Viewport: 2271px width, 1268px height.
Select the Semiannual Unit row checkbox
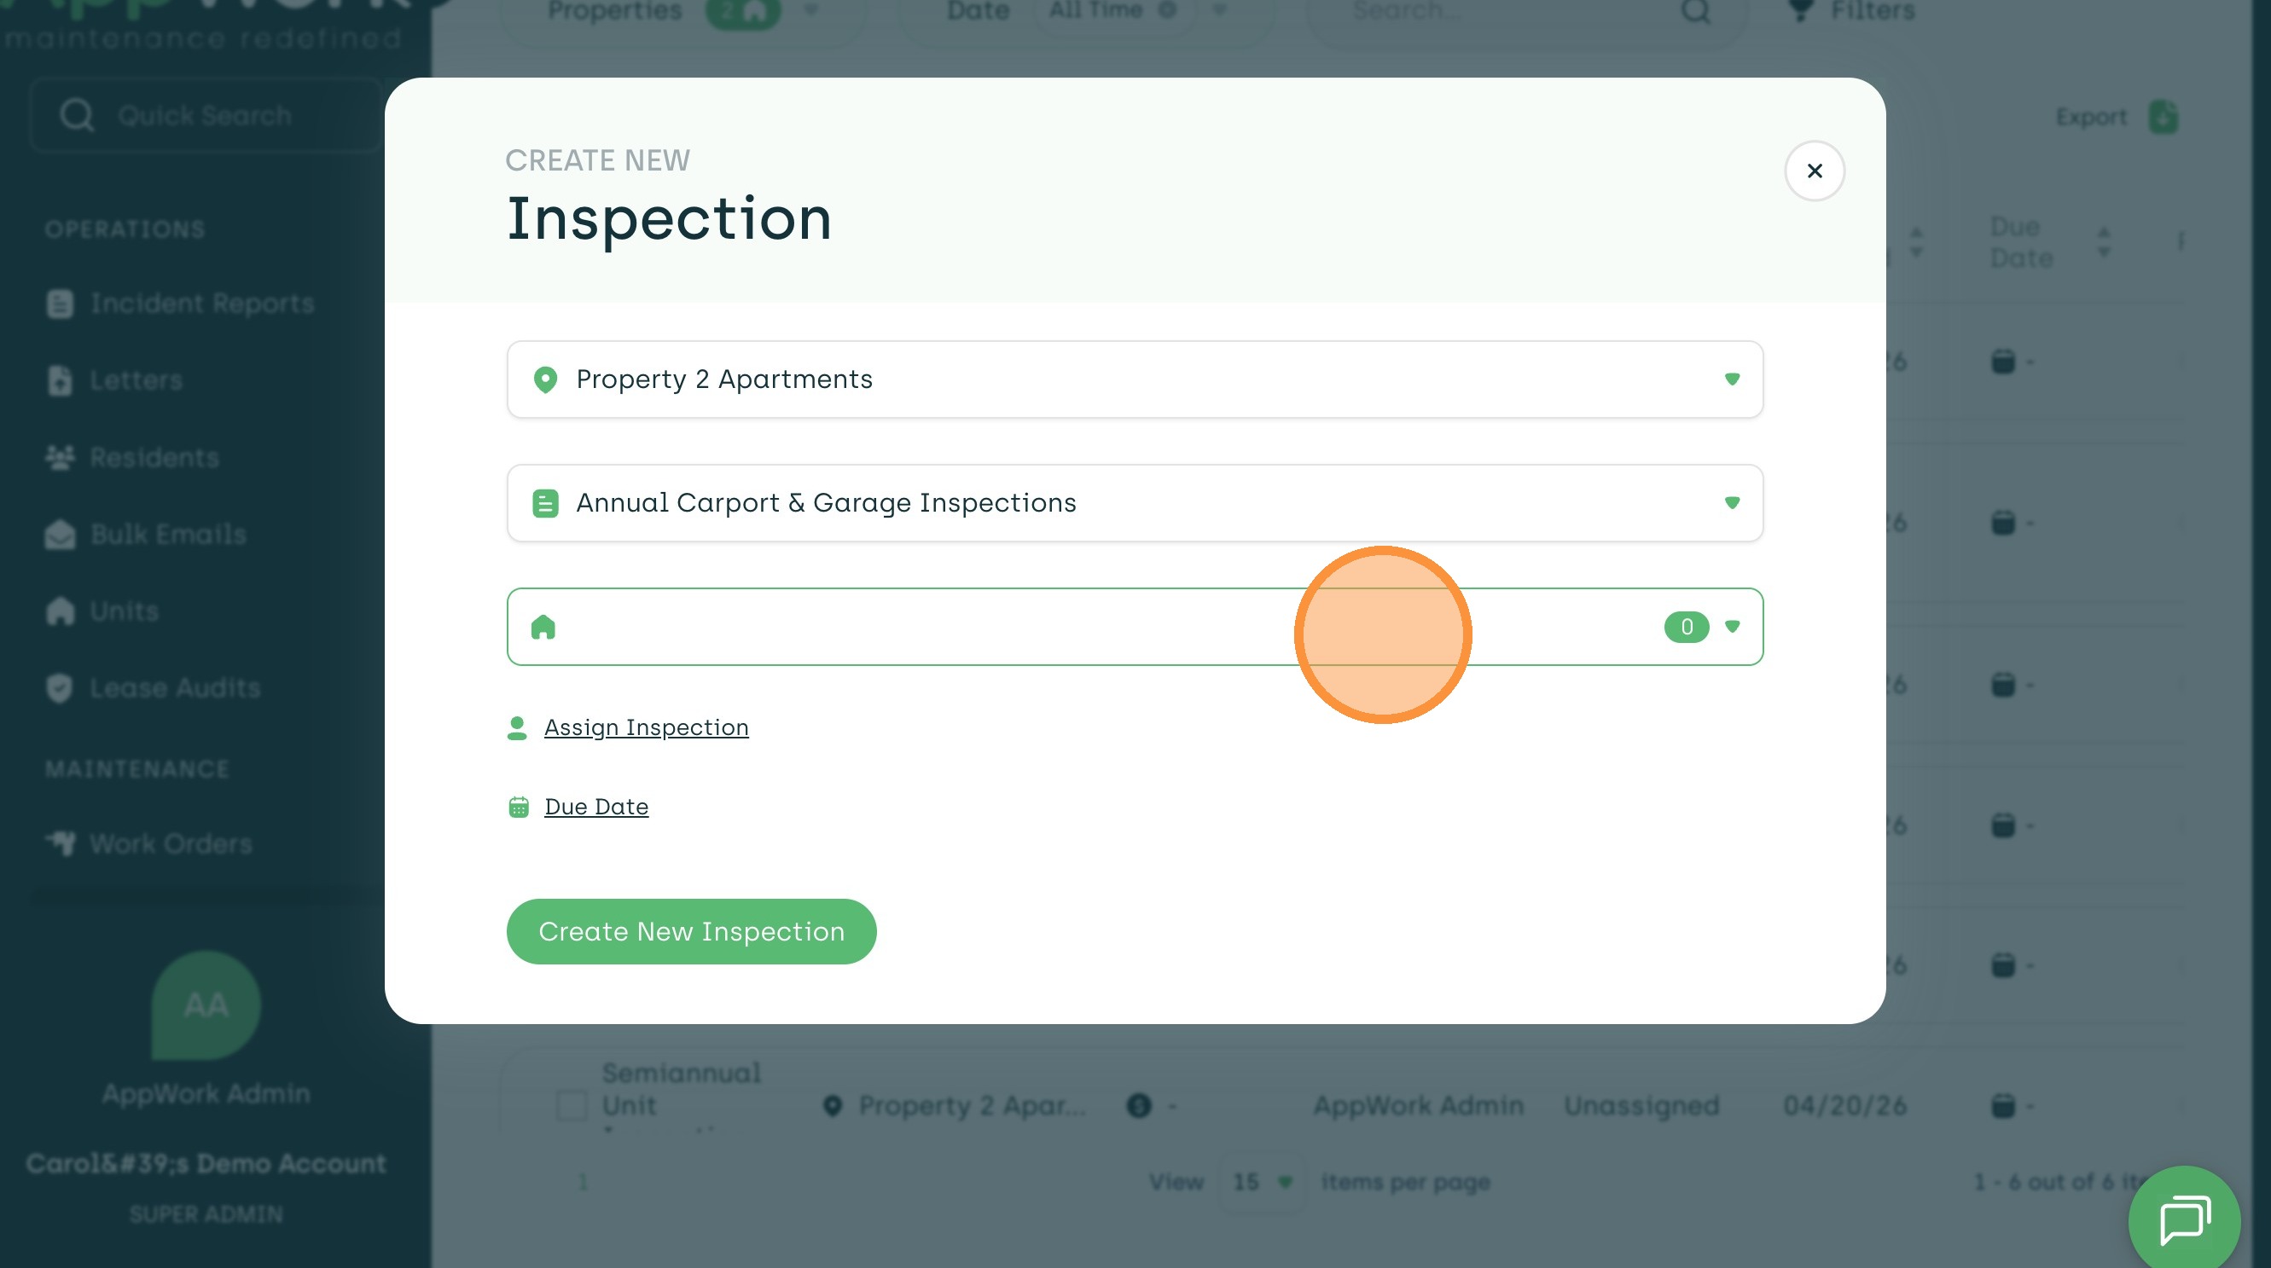pos(572,1105)
